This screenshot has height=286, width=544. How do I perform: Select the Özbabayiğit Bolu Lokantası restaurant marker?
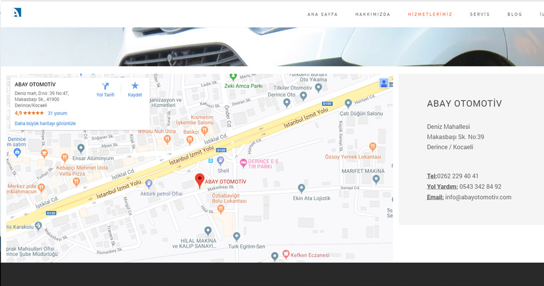tap(220, 209)
